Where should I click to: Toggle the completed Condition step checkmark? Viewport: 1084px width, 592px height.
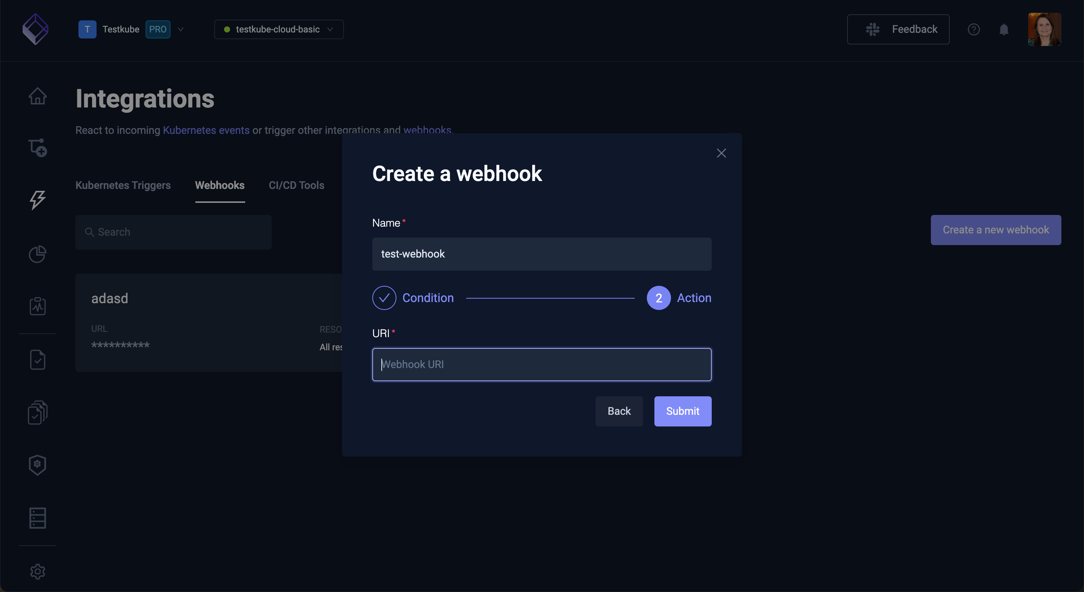click(x=384, y=298)
